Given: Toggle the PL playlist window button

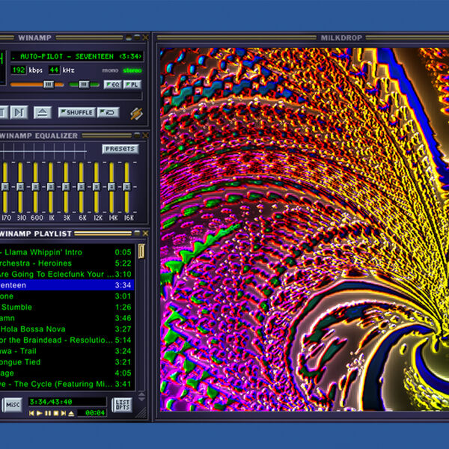Looking at the screenshot, I should click(132, 85).
